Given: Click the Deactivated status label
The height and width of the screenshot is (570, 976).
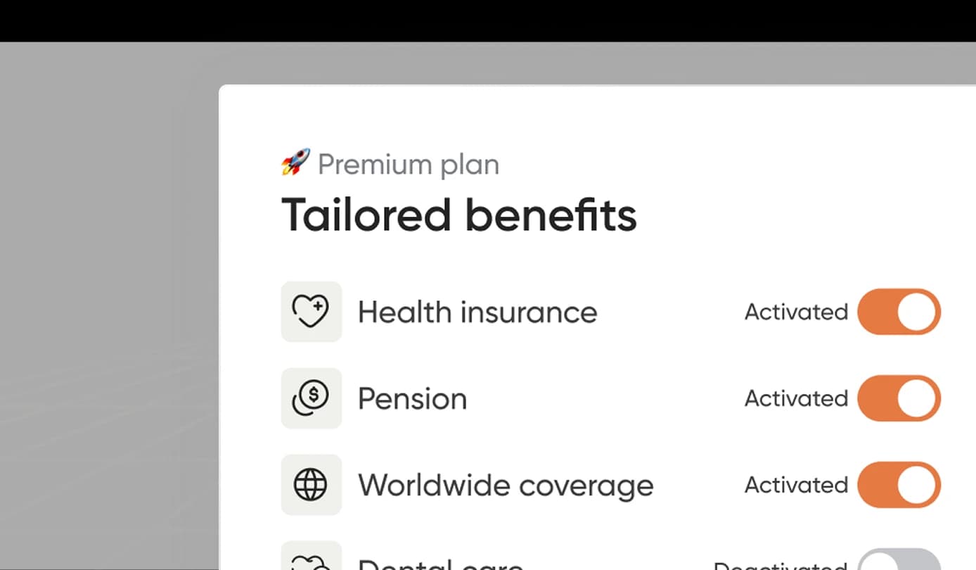Looking at the screenshot, I should point(781,565).
